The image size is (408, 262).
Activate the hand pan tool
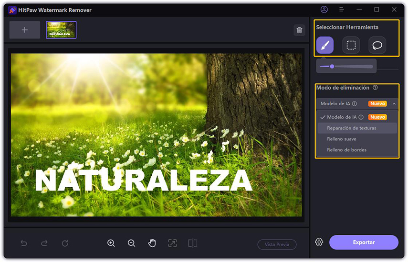pyautogui.click(x=152, y=243)
